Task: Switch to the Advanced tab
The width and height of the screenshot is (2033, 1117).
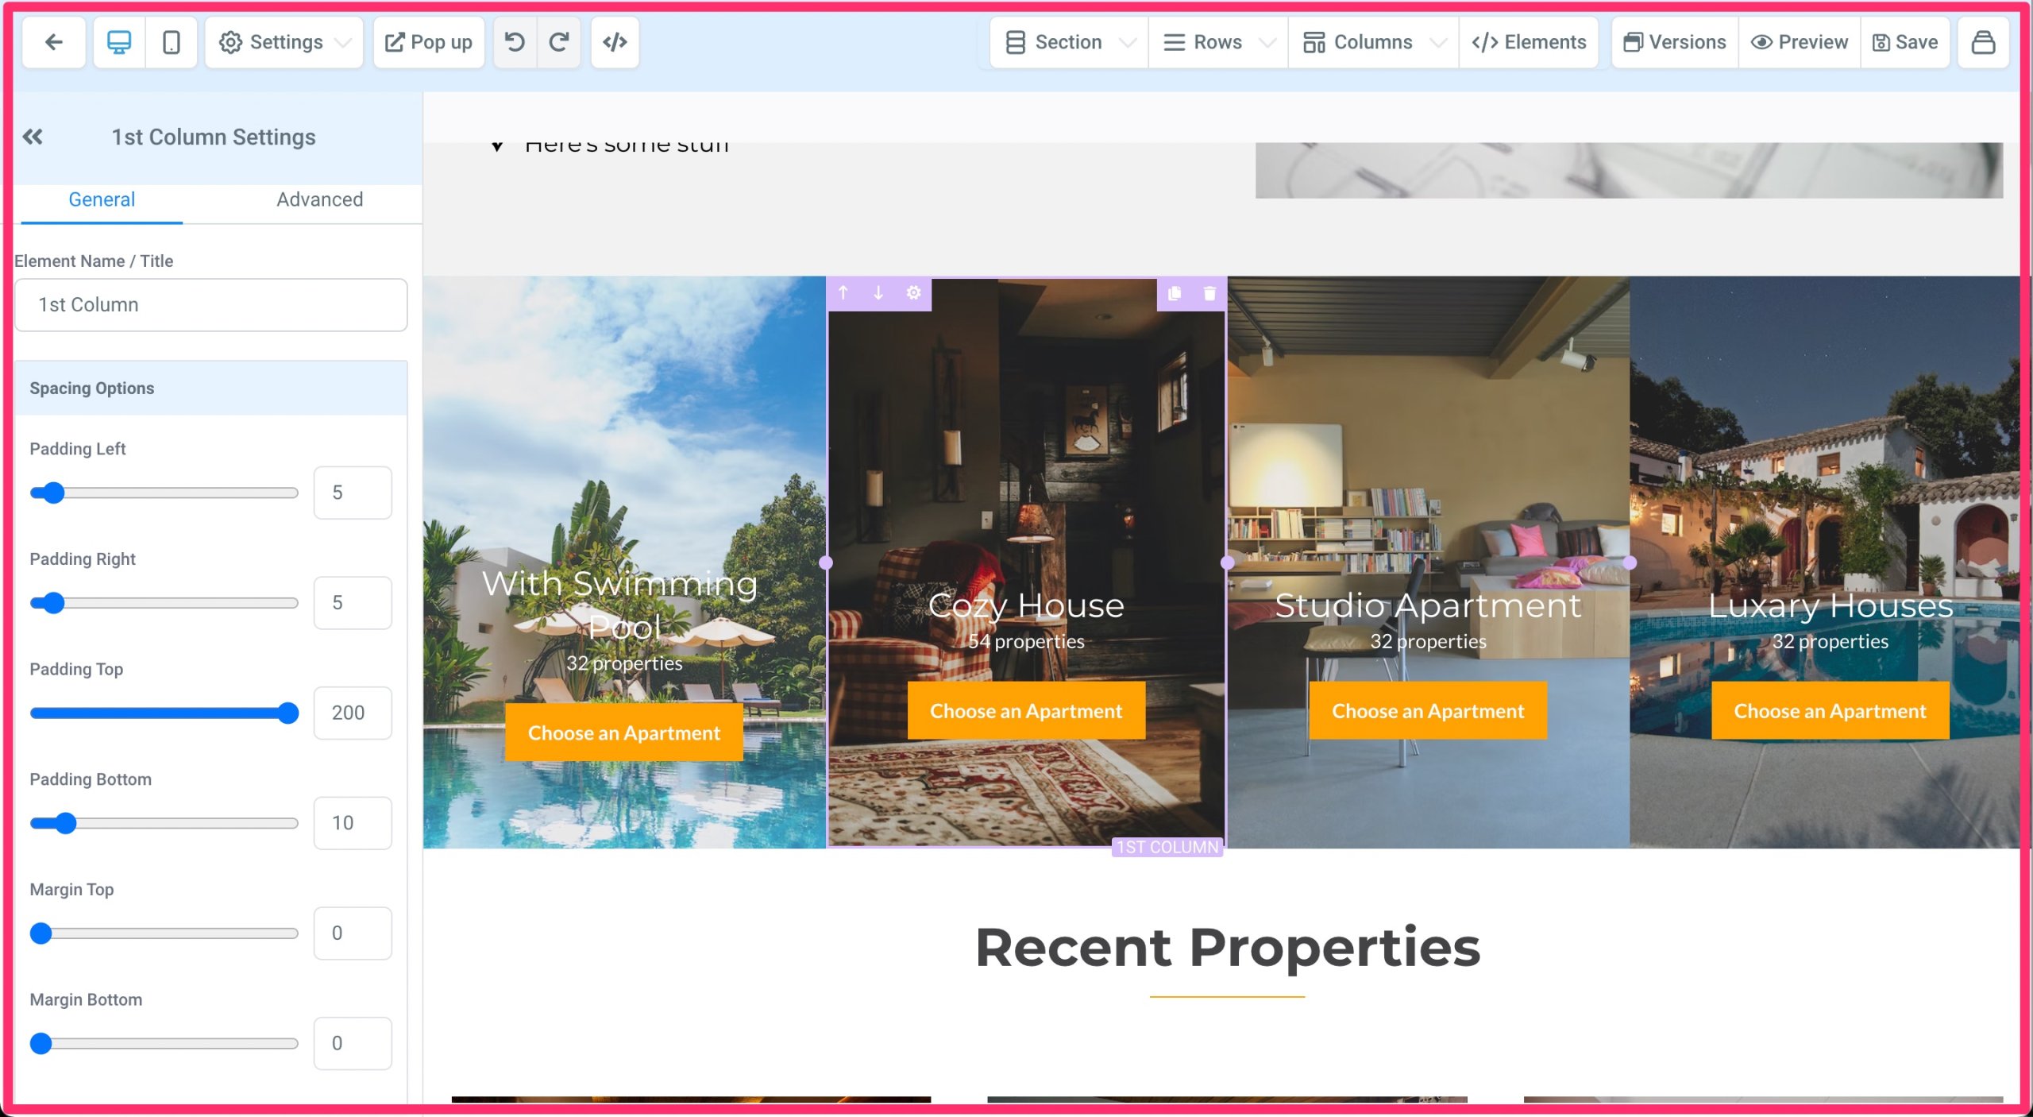Action: [x=320, y=199]
